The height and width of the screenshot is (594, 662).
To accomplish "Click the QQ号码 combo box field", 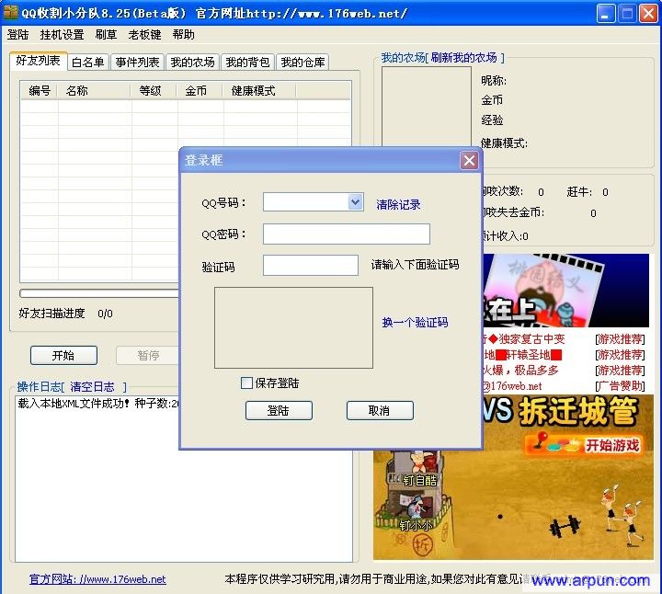I will coord(314,201).
